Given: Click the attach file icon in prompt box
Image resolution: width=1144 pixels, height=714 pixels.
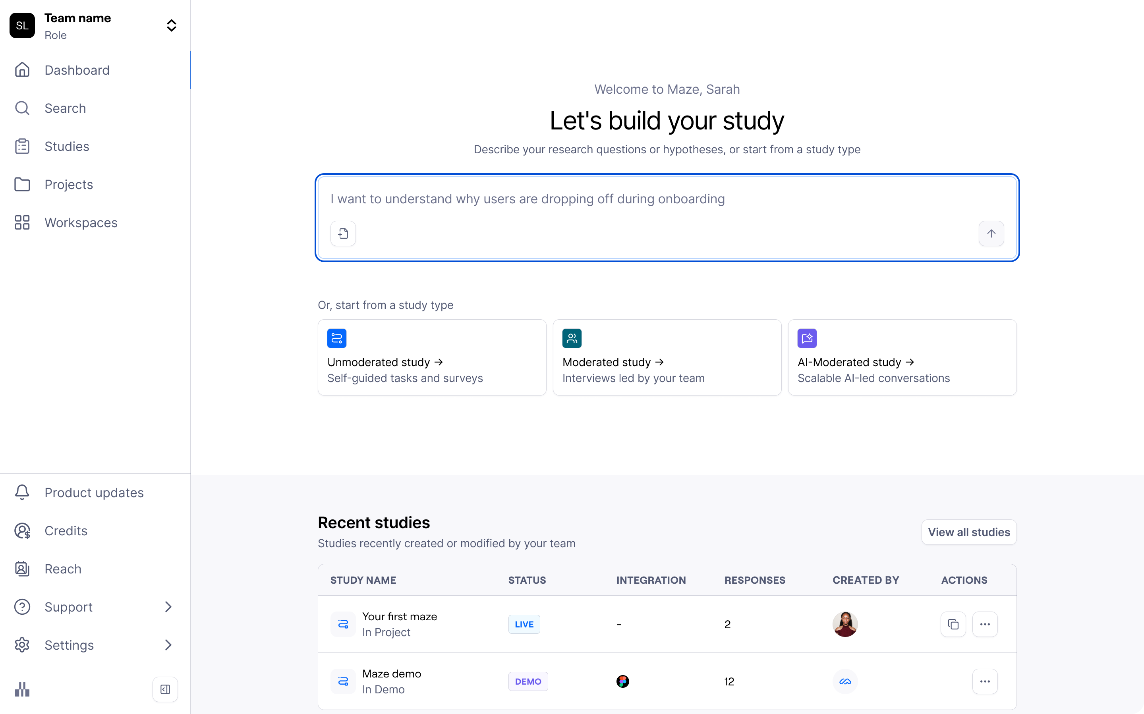Looking at the screenshot, I should pos(343,233).
